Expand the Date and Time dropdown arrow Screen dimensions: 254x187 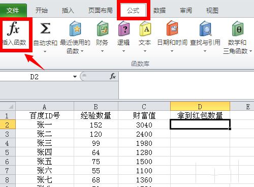point(172,51)
